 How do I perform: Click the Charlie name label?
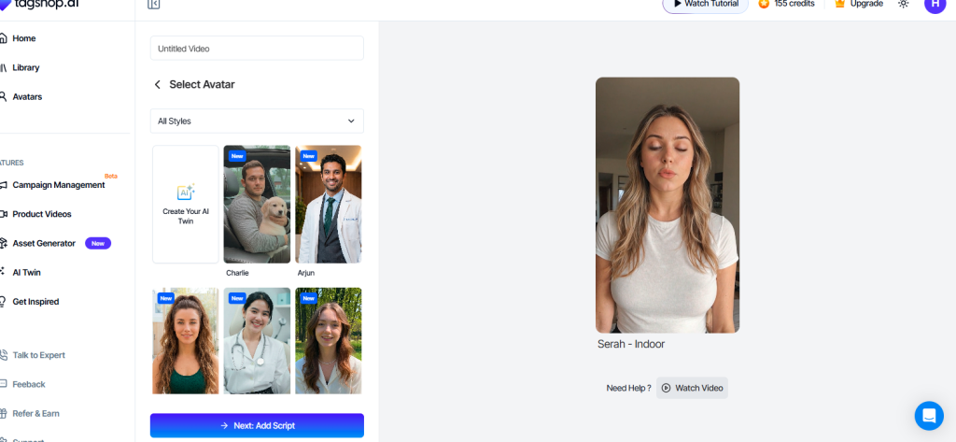tap(237, 273)
